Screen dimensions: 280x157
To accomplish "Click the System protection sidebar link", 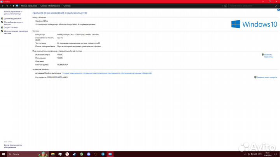I will click(11, 28).
